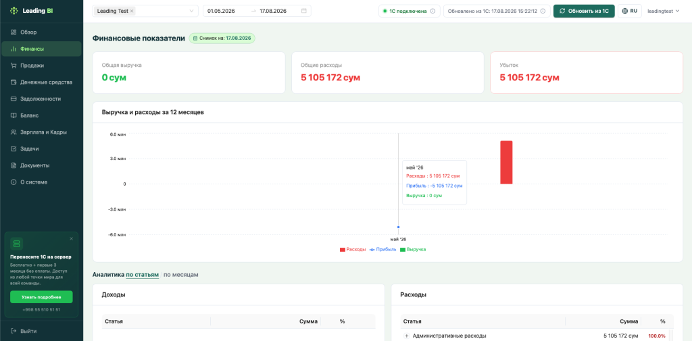
Task: Click the Финансы bar-chart icon
Action: 14,49
